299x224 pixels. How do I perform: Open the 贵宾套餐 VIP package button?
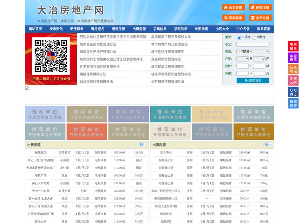pos(233,18)
